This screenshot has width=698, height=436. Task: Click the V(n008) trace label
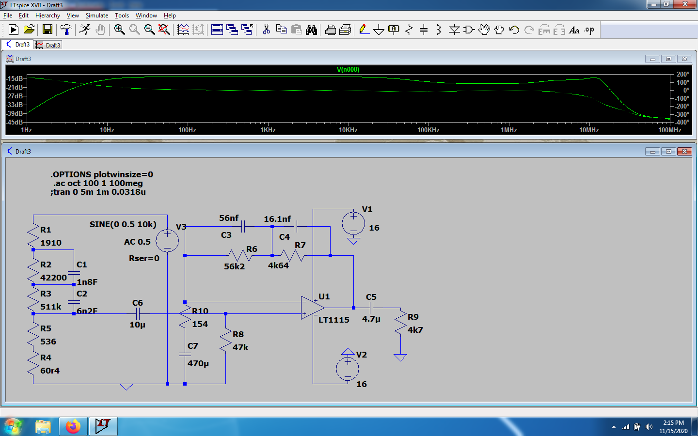click(x=348, y=69)
